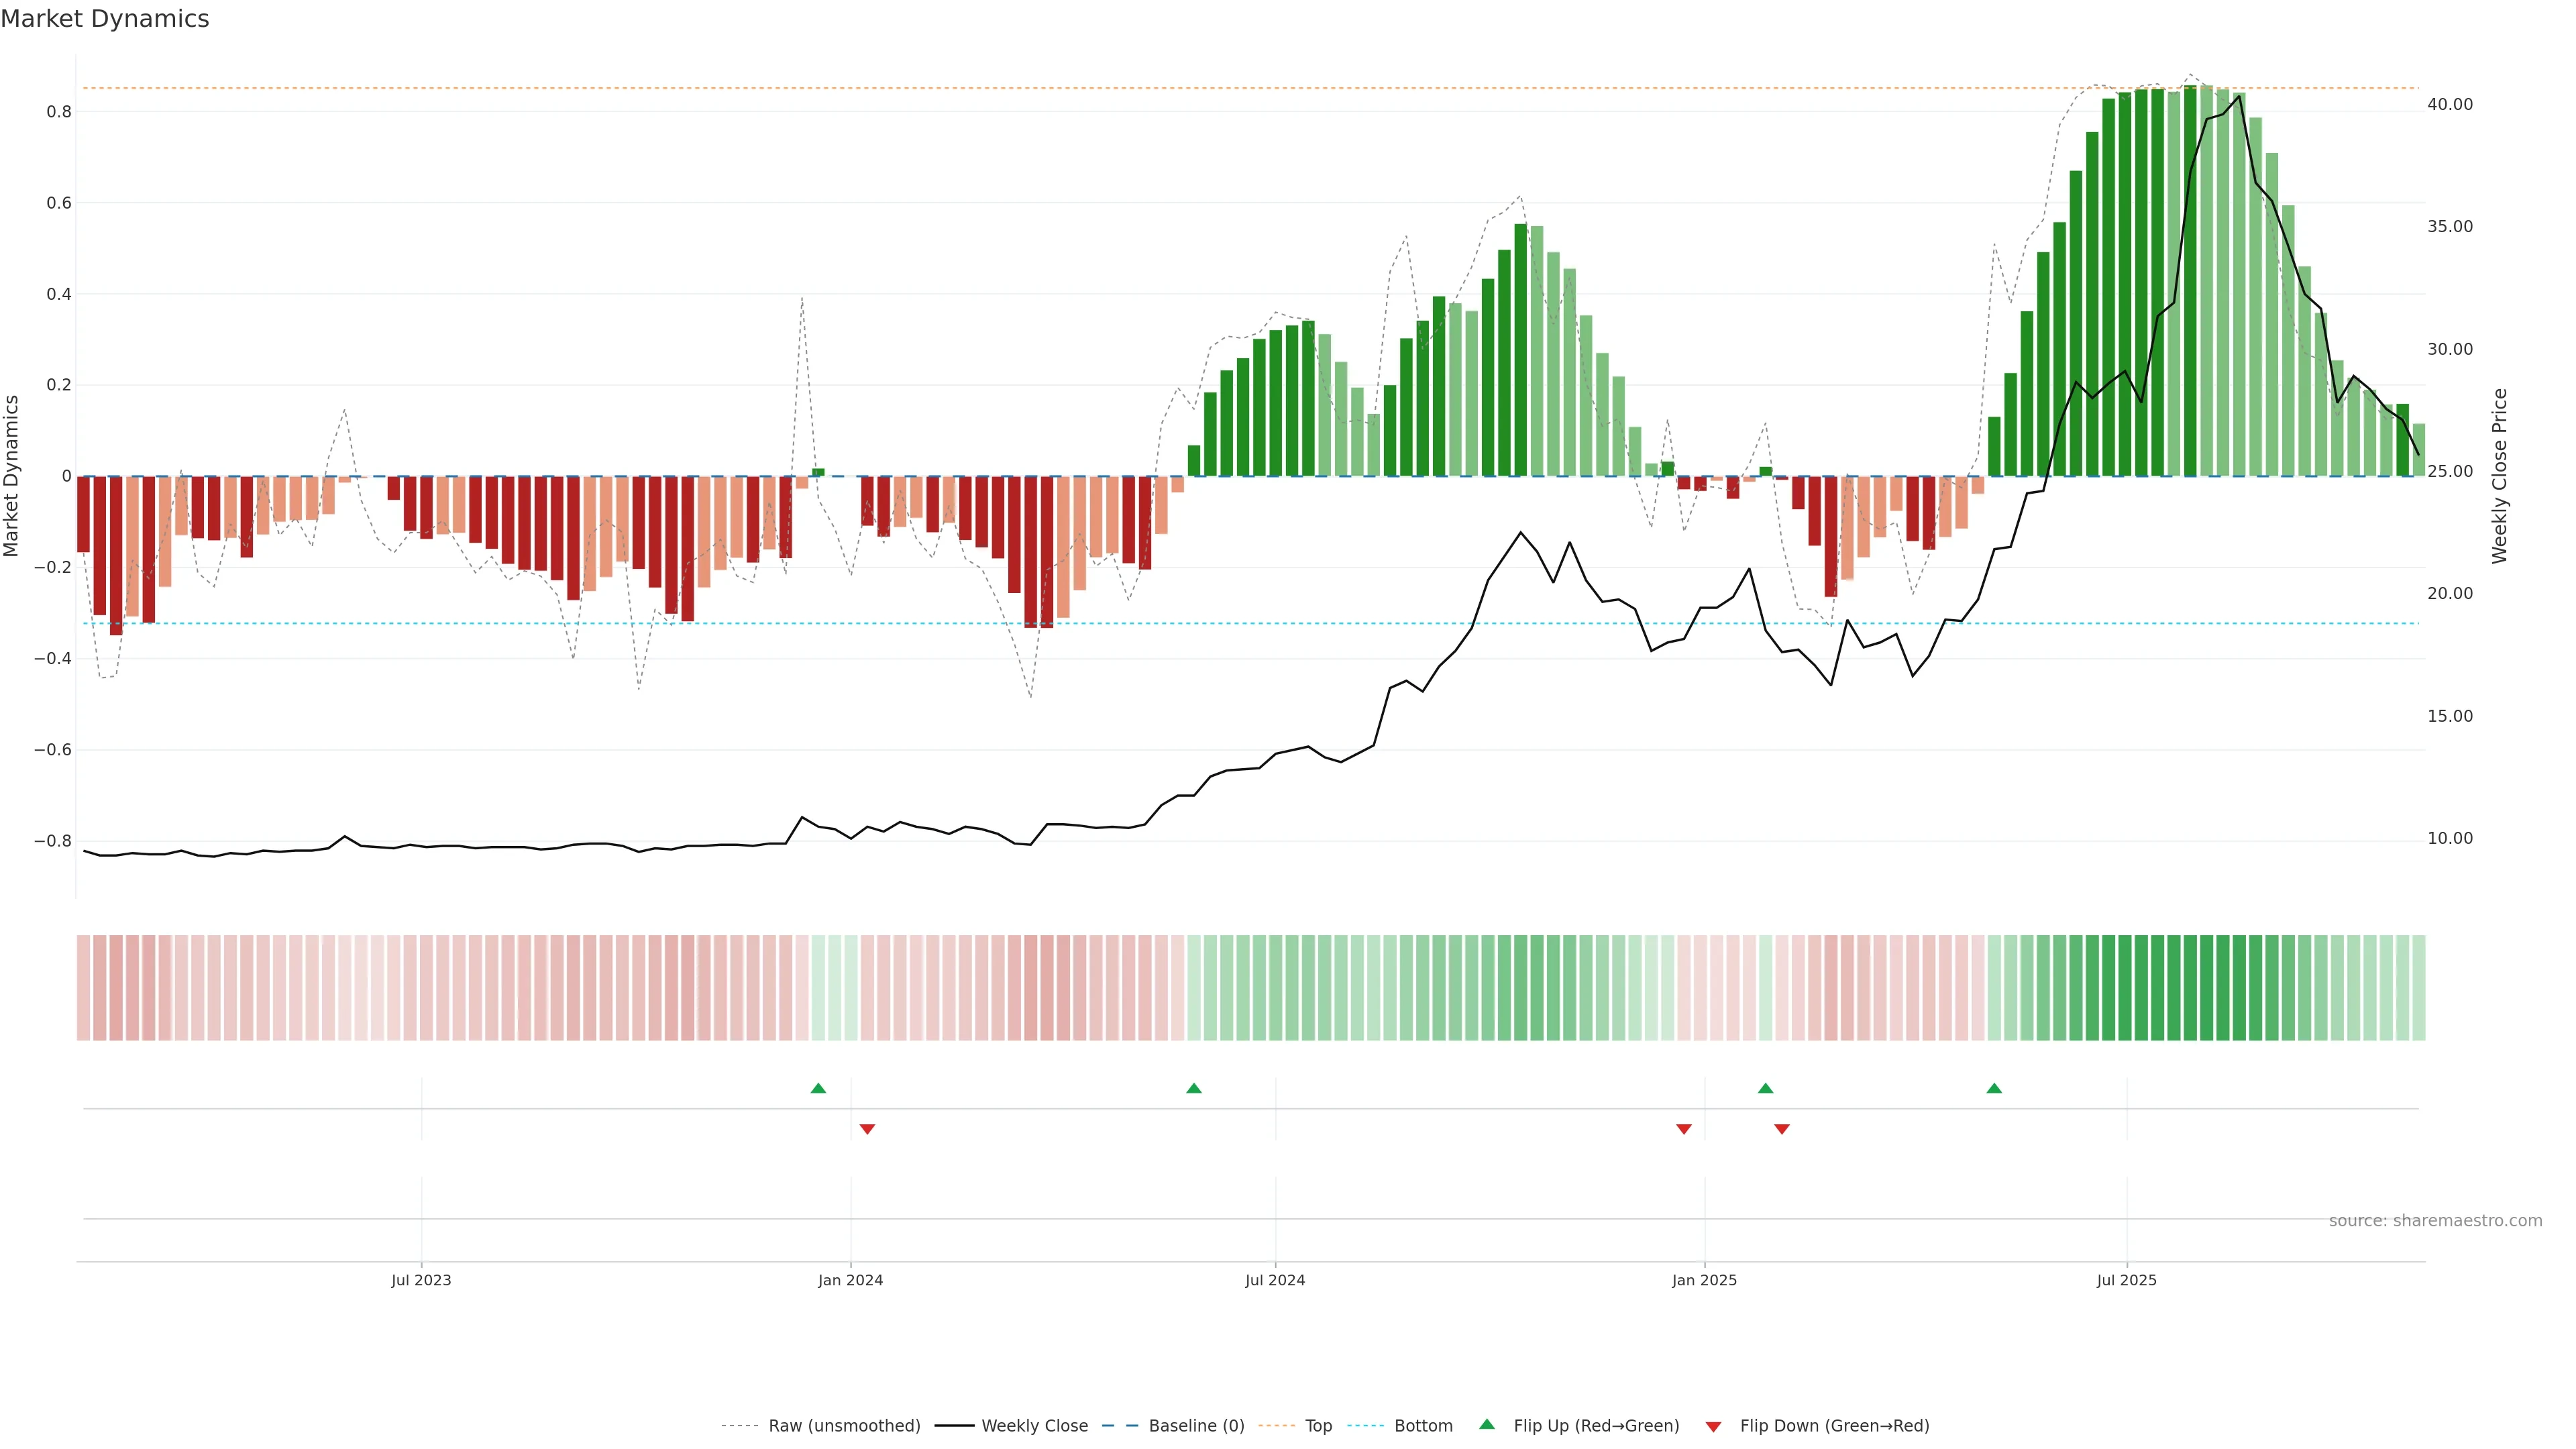This screenshot has width=2576, height=1449.
Task: Click the green flip-up marker after Jan 2025
Action: tap(1765, 1088)
